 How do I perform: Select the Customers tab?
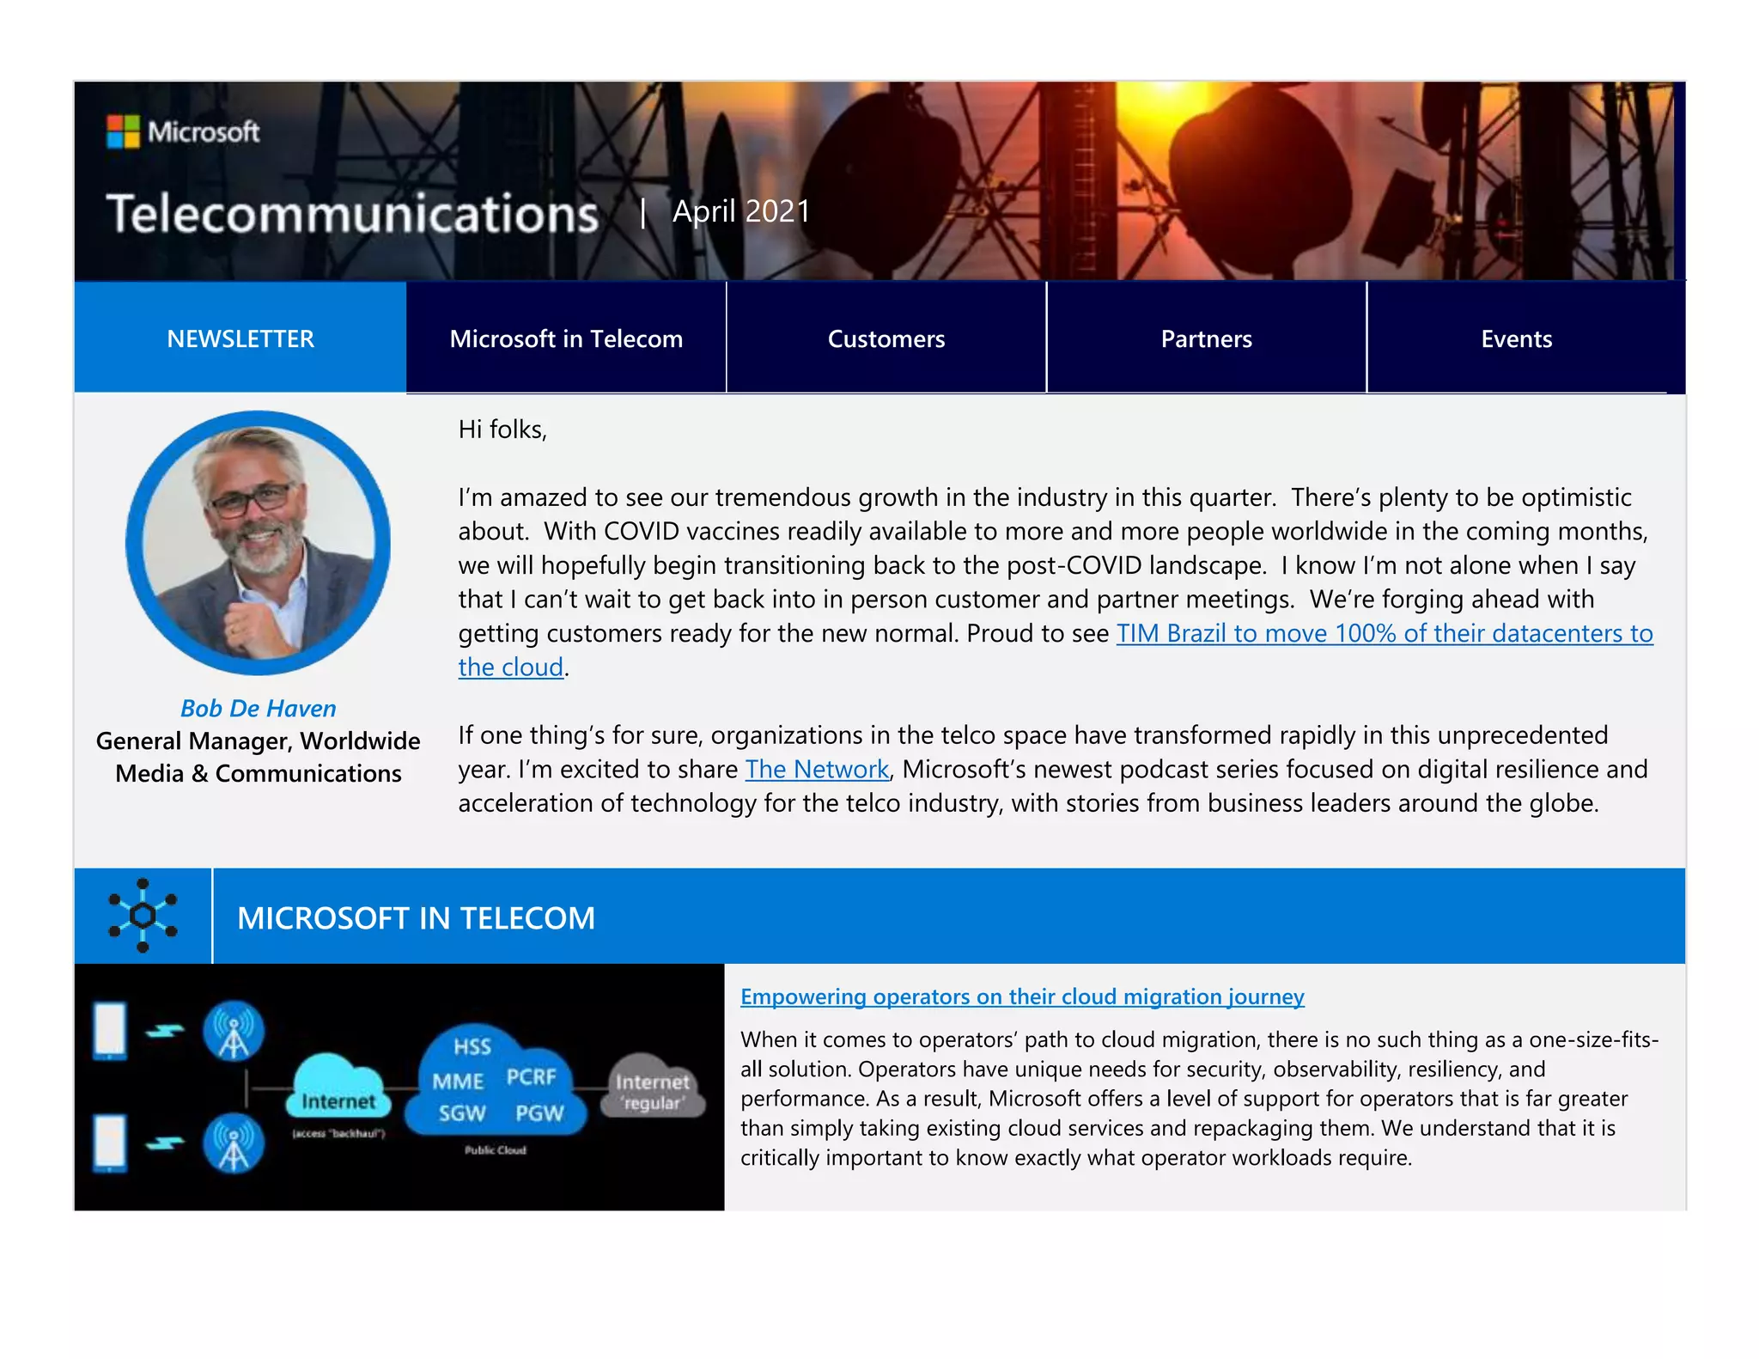click(x=886, y=338)
